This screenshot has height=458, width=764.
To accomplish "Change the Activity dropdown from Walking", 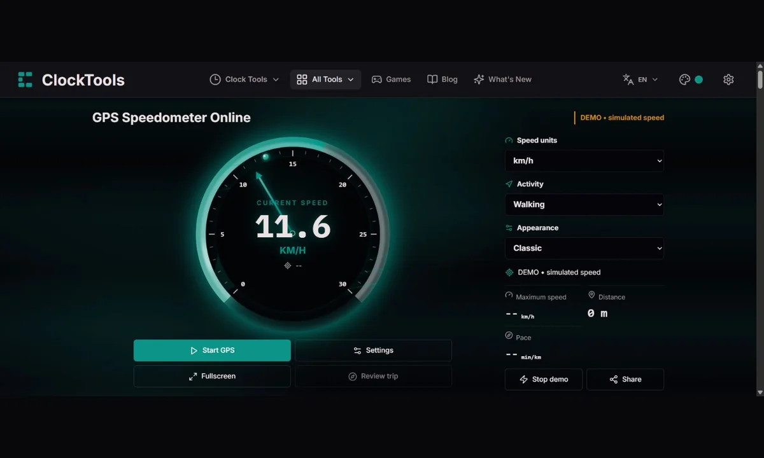I will point(584,204).
